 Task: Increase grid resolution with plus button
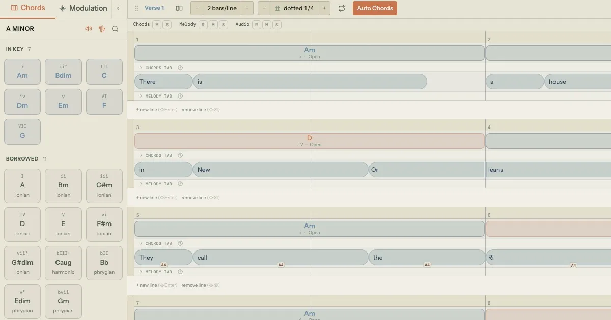325,8
